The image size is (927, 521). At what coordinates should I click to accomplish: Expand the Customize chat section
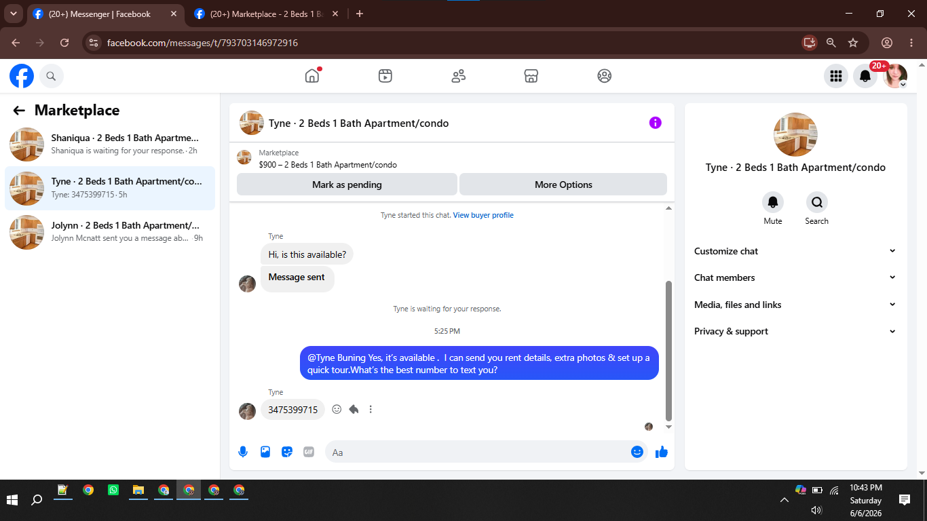pyautogui.click(x=795, y=251)
